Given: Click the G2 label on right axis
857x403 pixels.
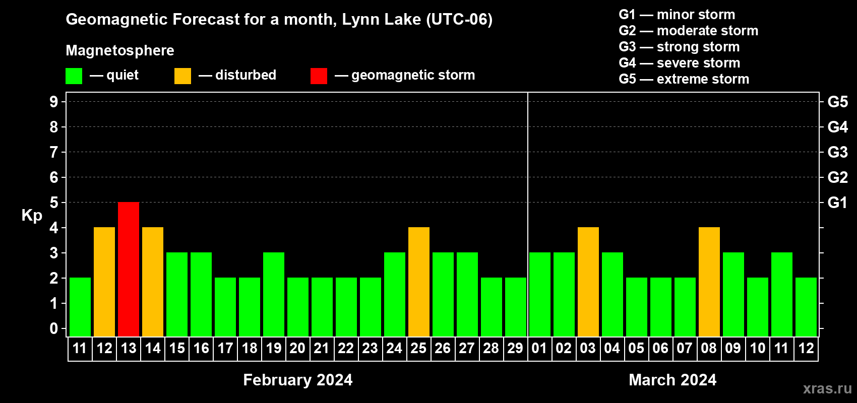Looking at the screenshot, I should pyautogui.click(x=838, y=177).
